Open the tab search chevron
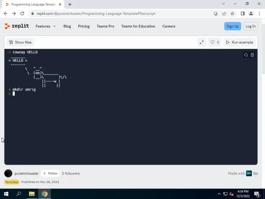The height and width of the screenshot is (199, 265). coord(223,4)
